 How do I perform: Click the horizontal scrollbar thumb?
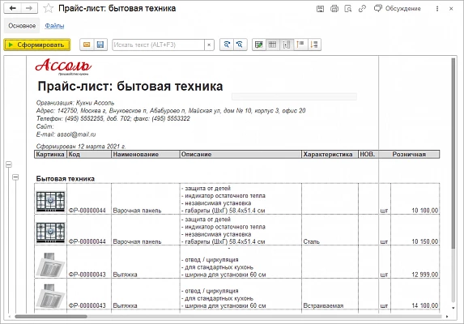[51, 317]
